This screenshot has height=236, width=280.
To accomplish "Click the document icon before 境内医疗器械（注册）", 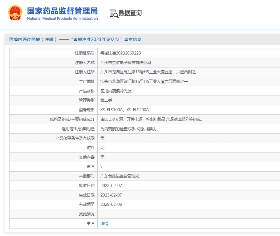I will (x=11, y=39).
